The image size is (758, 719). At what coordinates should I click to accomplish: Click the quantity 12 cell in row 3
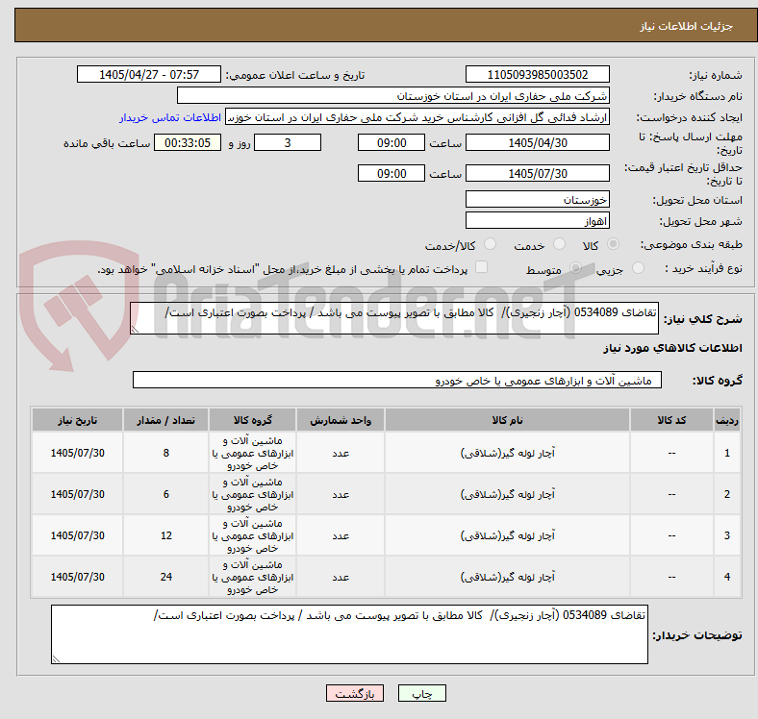point(165,535)
